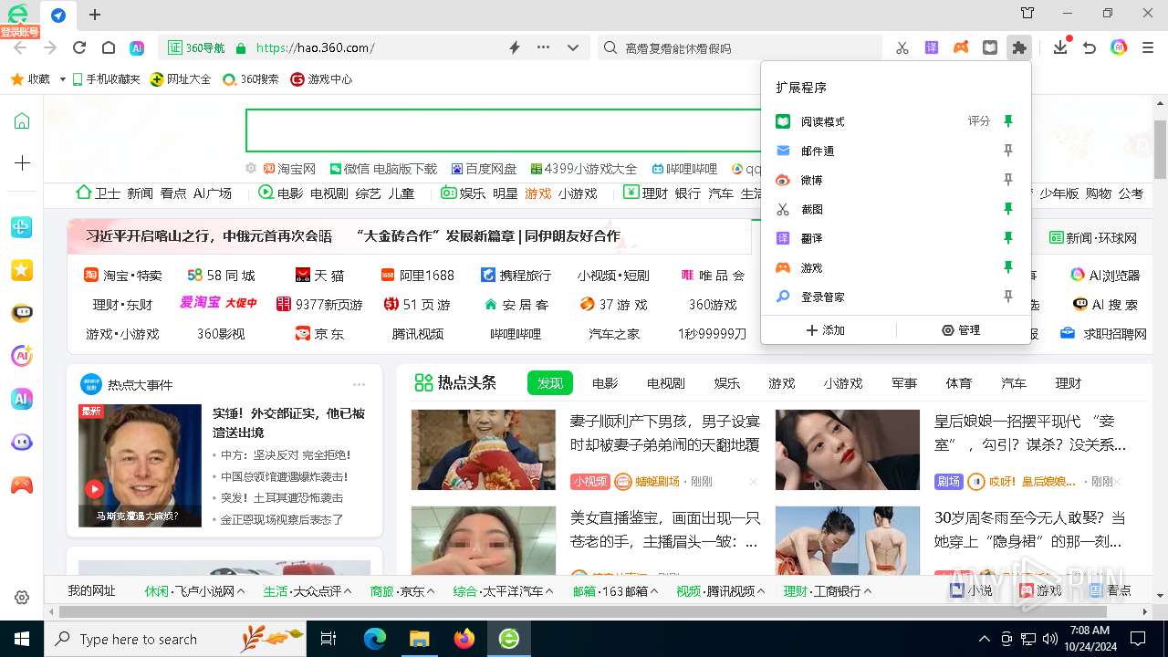Open the Elon Musk news video thumbnail

(x=140, y=465)
